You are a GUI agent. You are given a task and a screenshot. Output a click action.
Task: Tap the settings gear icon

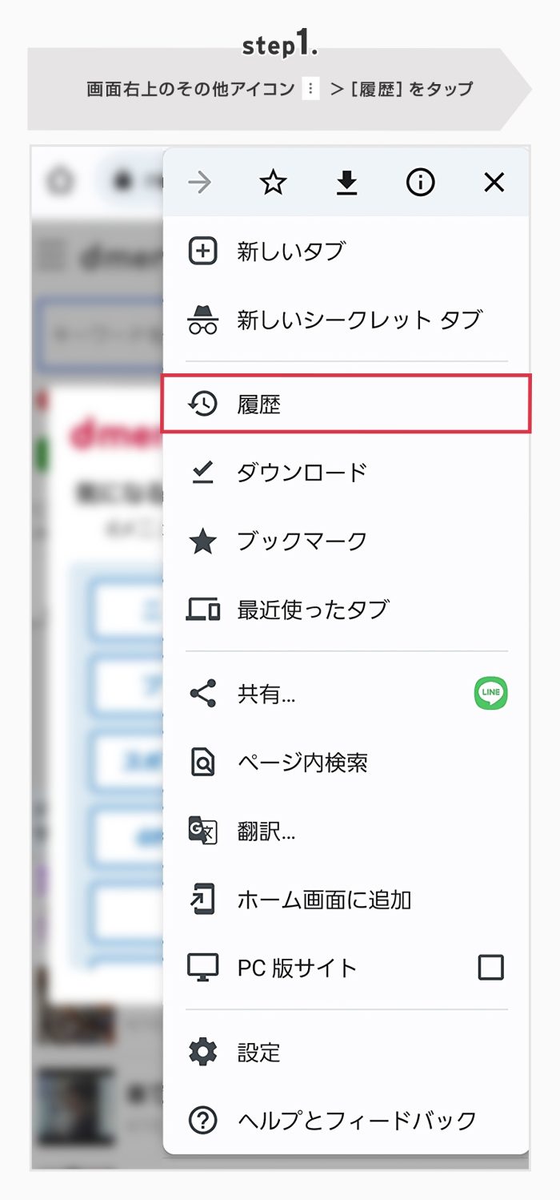click(202, 1051)
